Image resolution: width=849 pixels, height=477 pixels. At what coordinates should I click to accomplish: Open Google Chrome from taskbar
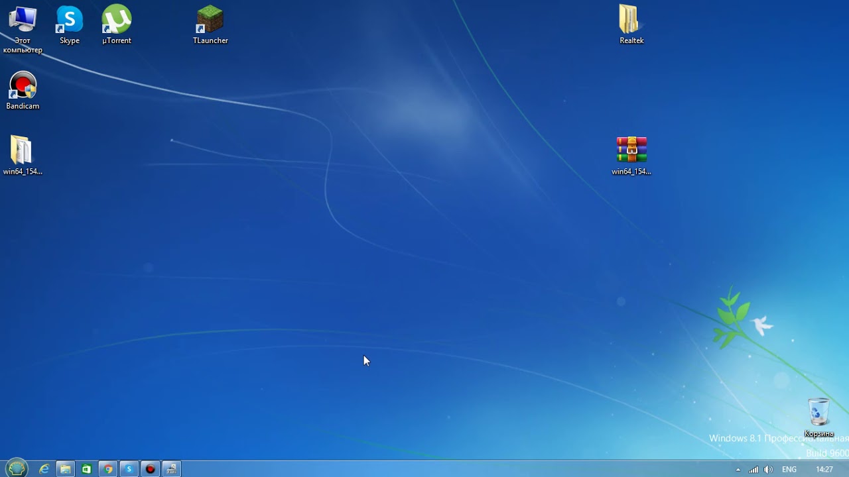(108, 469)
